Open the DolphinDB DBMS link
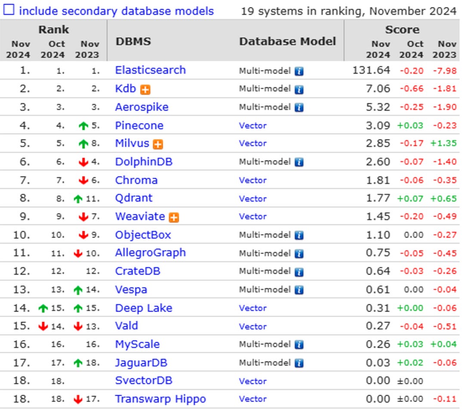The image size is (465, 411). point(144,162)
